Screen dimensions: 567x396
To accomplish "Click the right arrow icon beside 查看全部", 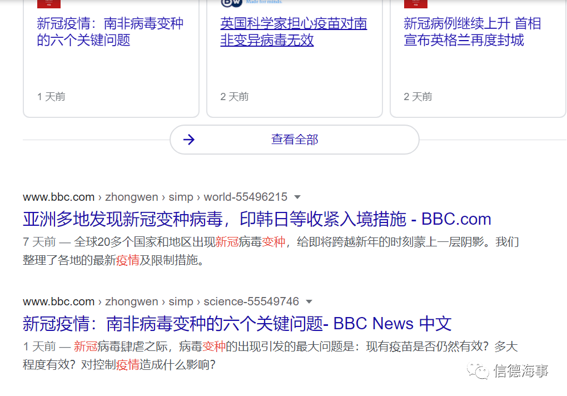I will [189, 140].
